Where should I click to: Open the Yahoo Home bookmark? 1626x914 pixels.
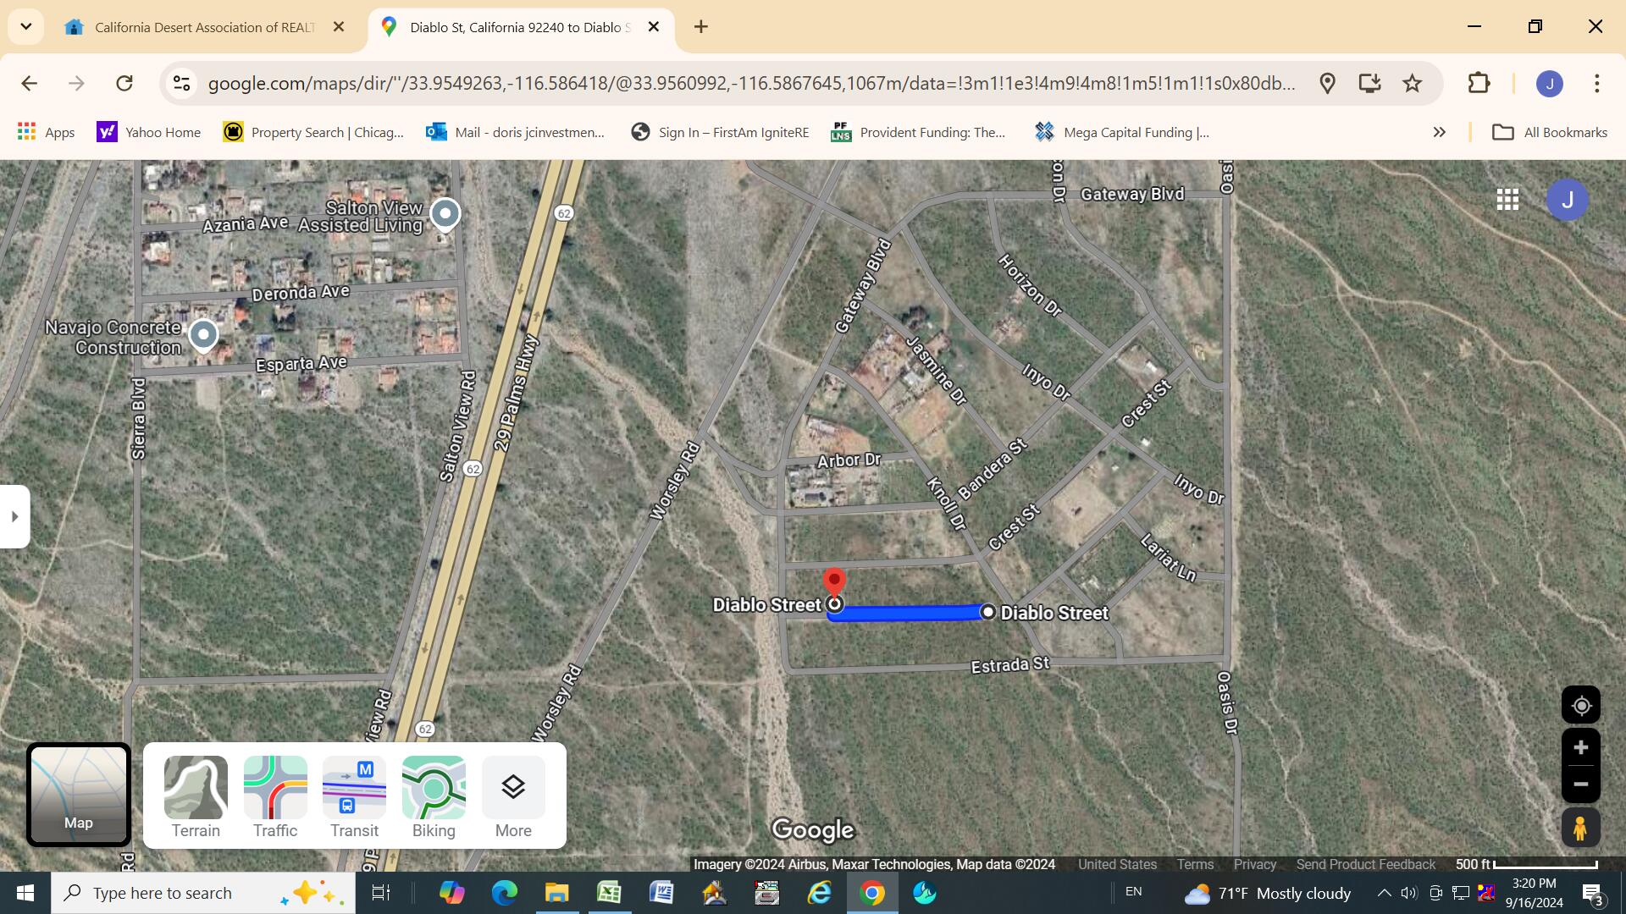[x=149, y=132]
